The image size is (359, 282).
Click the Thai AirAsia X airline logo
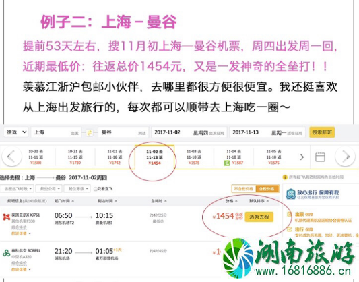6,217
